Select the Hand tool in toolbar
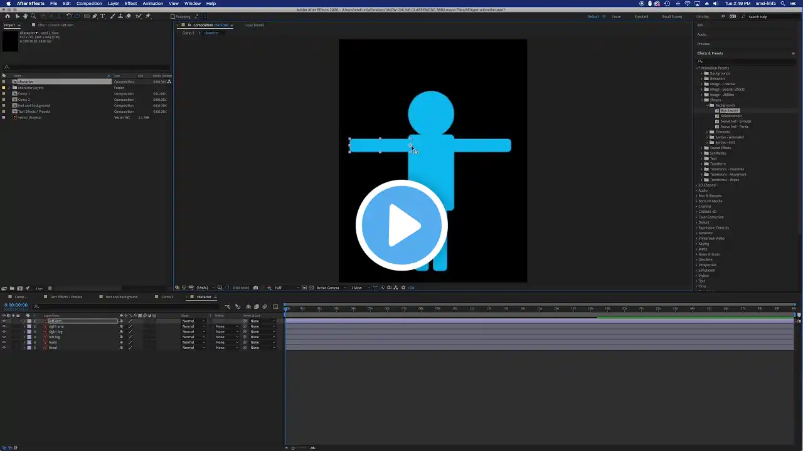 pos(25,16)
